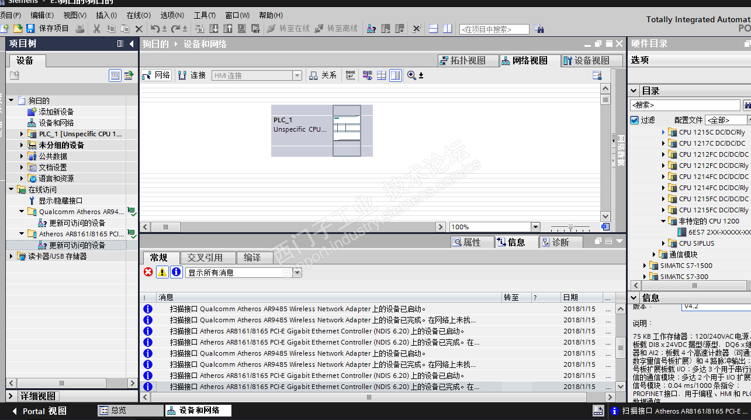The width and height of the screenshot is (751, 420).
Task: Select 设备和网络 in project tree
Action: [x=56, y=123]
